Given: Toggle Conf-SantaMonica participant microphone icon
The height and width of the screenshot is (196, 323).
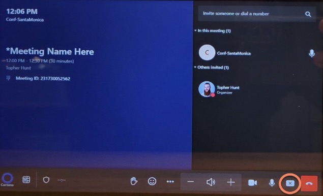Looking at the screenshot, I should coord(312,53).
